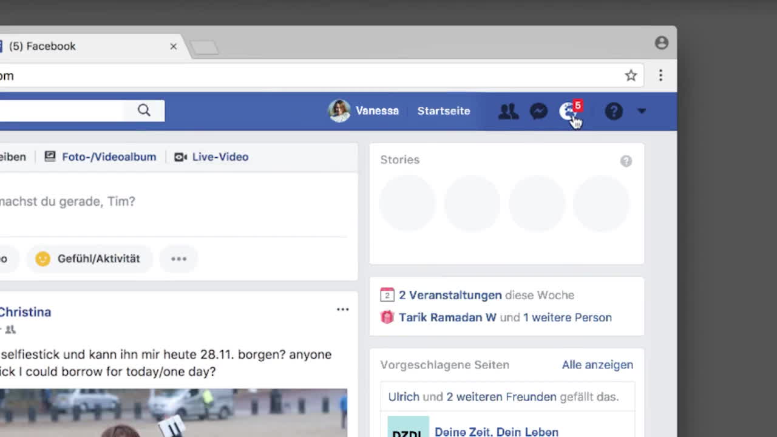The height and width of the screenshot is (437, 777).
Task: Click Gefühl/Aktivität button
Action: click(89, 259)
